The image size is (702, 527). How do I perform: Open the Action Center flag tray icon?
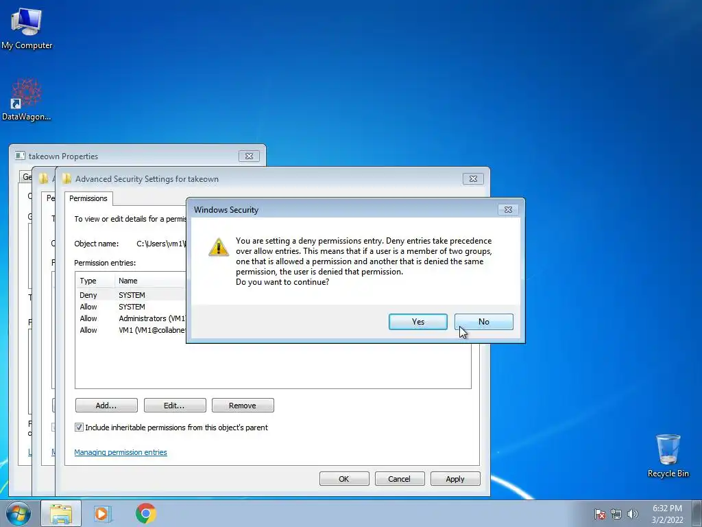click(x=599, y=514)
